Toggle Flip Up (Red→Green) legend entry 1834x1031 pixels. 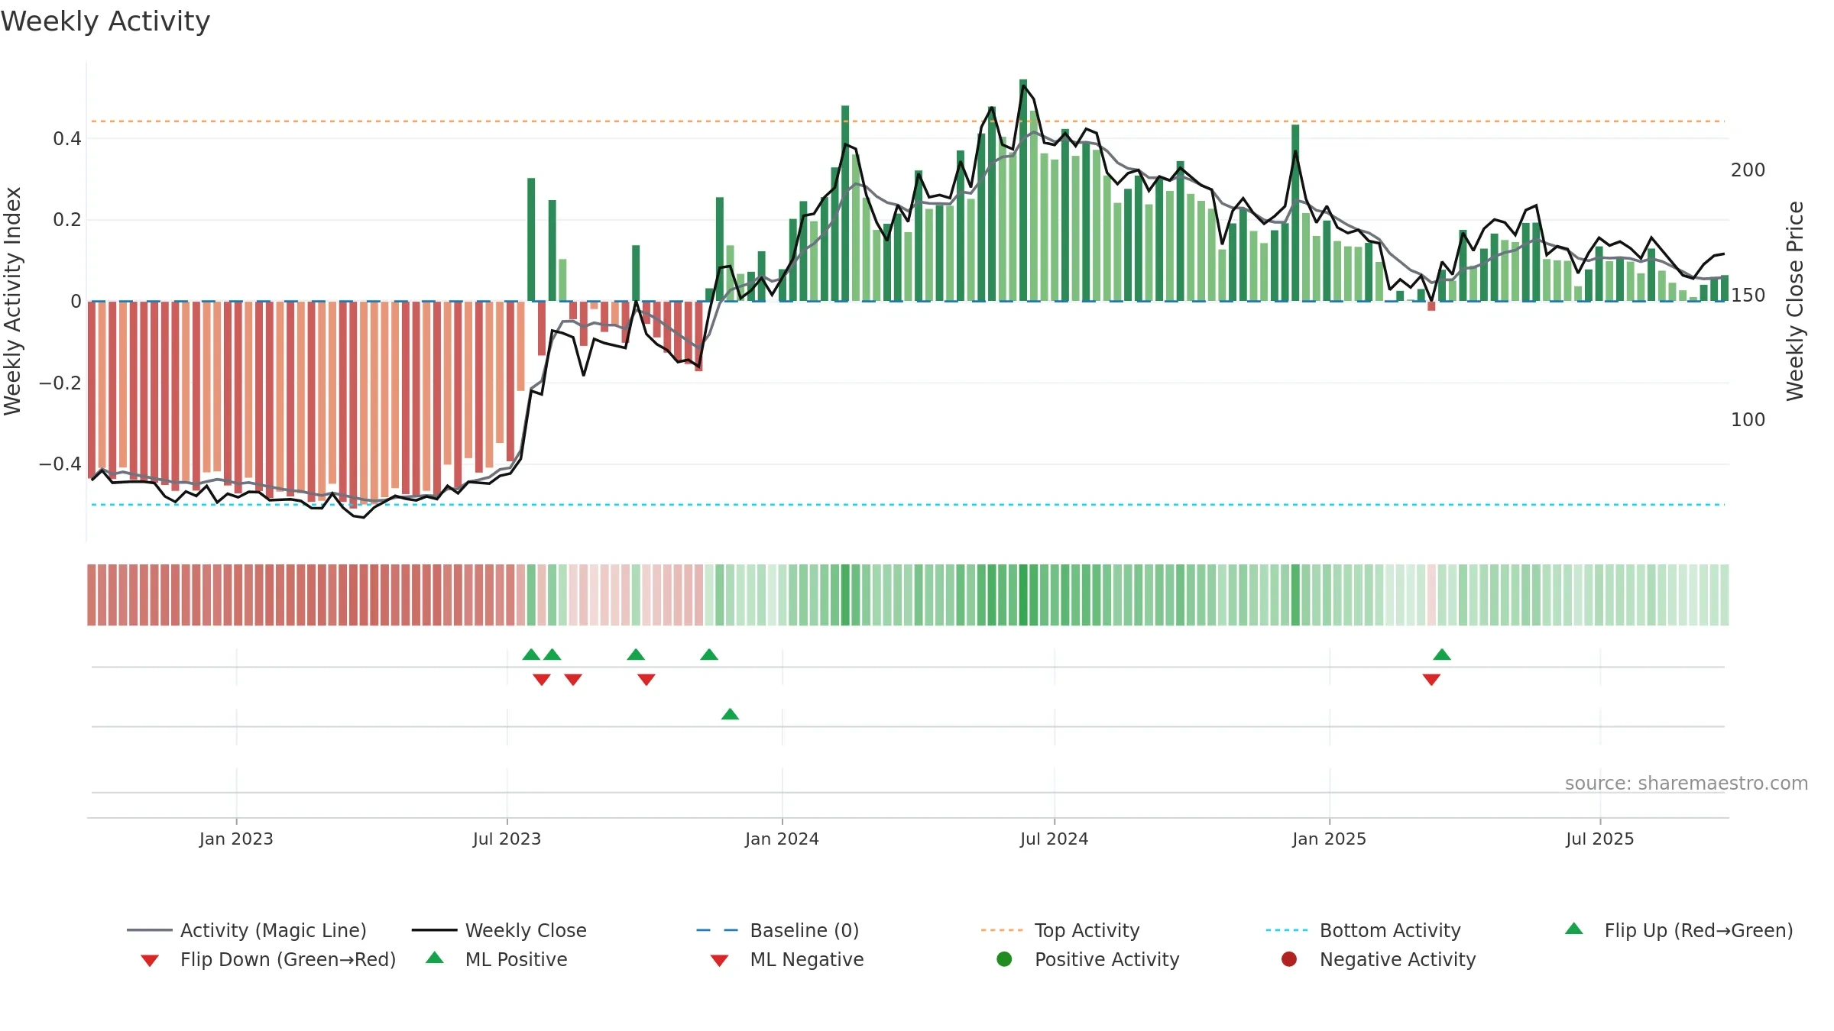(1679, 930)
